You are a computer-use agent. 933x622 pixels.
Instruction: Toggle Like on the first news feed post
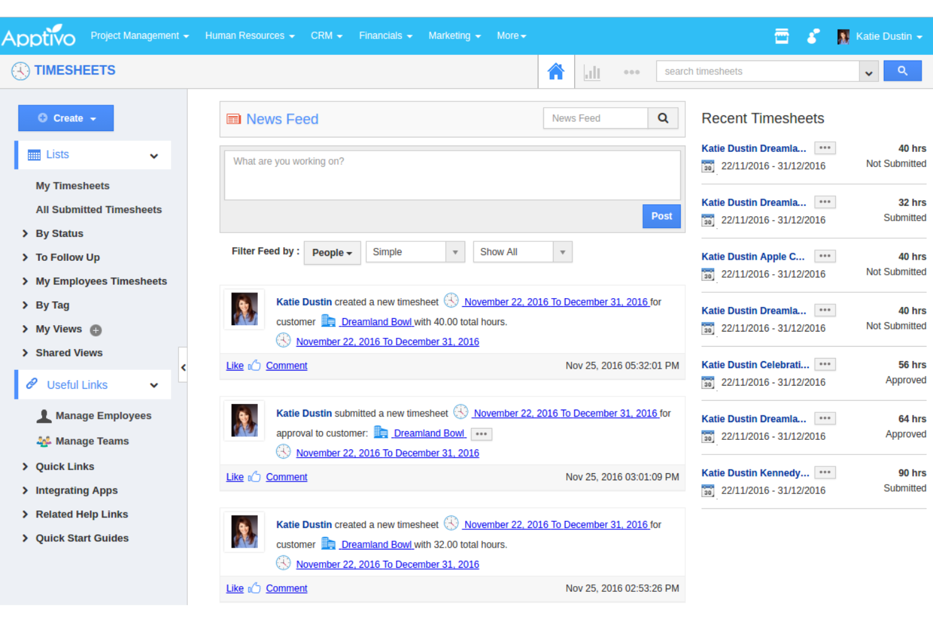pyautogui.click(x=234, y=366)
